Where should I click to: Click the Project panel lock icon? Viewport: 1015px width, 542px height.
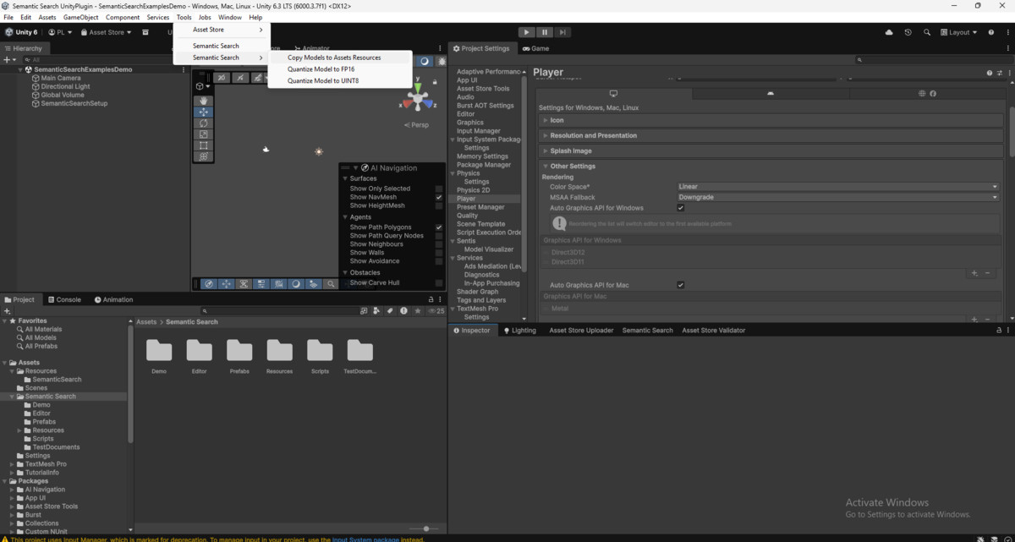pos(431,299)
